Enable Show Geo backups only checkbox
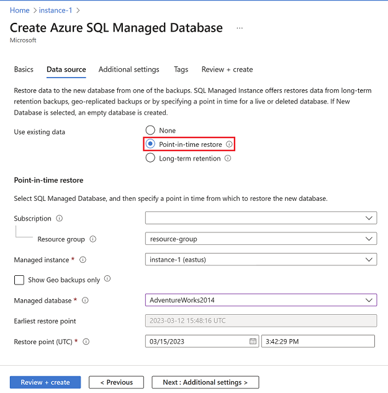The height and width of the screenshot is (393, 388). (x=19, y=280)
